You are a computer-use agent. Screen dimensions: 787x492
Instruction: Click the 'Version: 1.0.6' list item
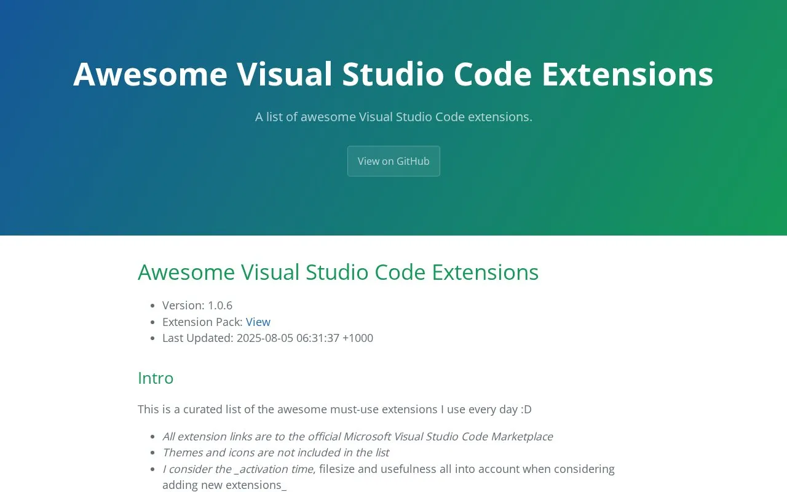click(x=197, y=305)
